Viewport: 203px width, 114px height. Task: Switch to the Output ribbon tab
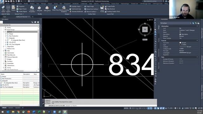pyautogui.click(x=50, y=4)
